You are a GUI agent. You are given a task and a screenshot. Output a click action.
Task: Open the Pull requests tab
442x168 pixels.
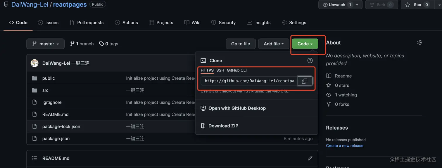click(87, 23)
